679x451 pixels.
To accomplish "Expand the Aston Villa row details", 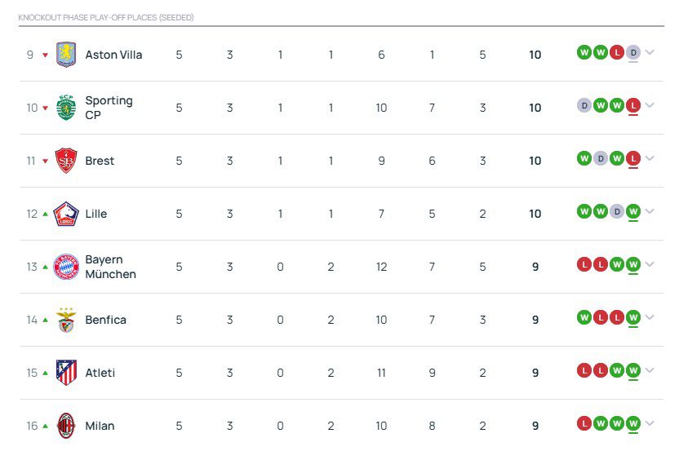I will pyautogui.click(x=650, y=53).
